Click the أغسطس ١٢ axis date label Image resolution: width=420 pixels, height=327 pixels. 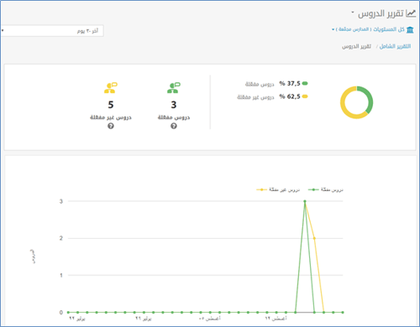point(276,319)
